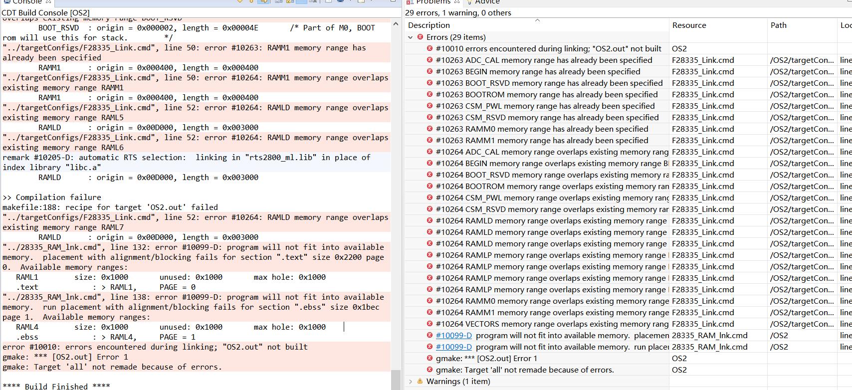Click the "Errors (29 items)" group label

(x=456, y=37)
